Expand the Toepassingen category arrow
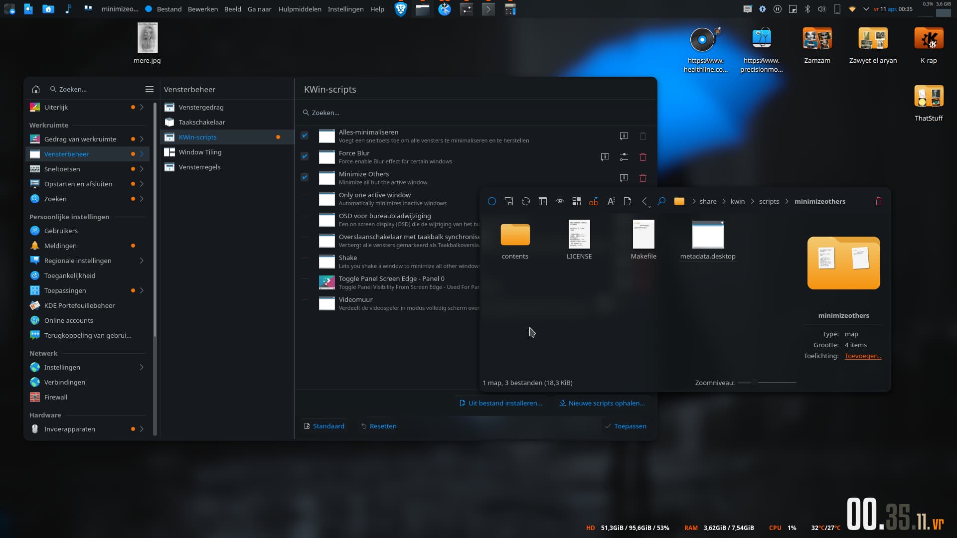 pyautogui.click(x=142, y=290)
